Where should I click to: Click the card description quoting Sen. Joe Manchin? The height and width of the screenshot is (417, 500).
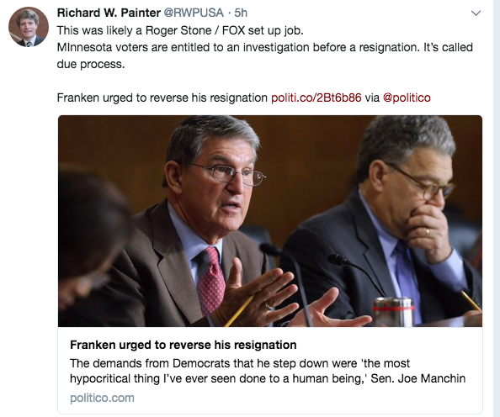pos(268,371)
